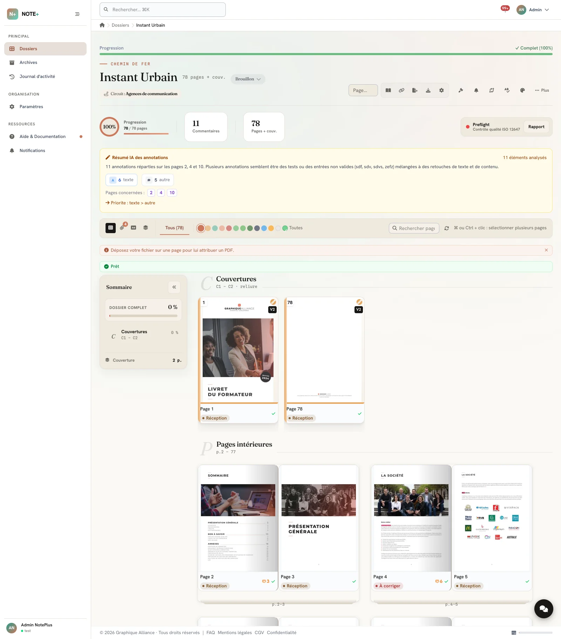Screen dimensions: 561x639
Task: Click the Ad view icon
Action: coord(134,228)
